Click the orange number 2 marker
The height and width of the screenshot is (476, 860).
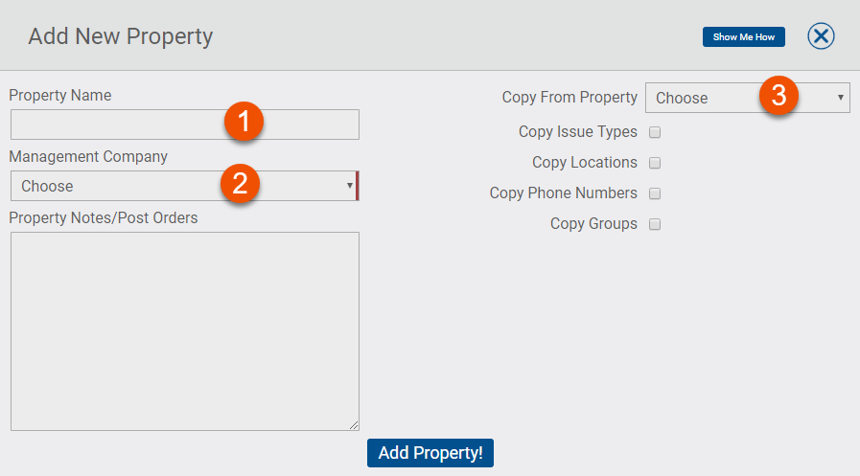click(241, 183)
